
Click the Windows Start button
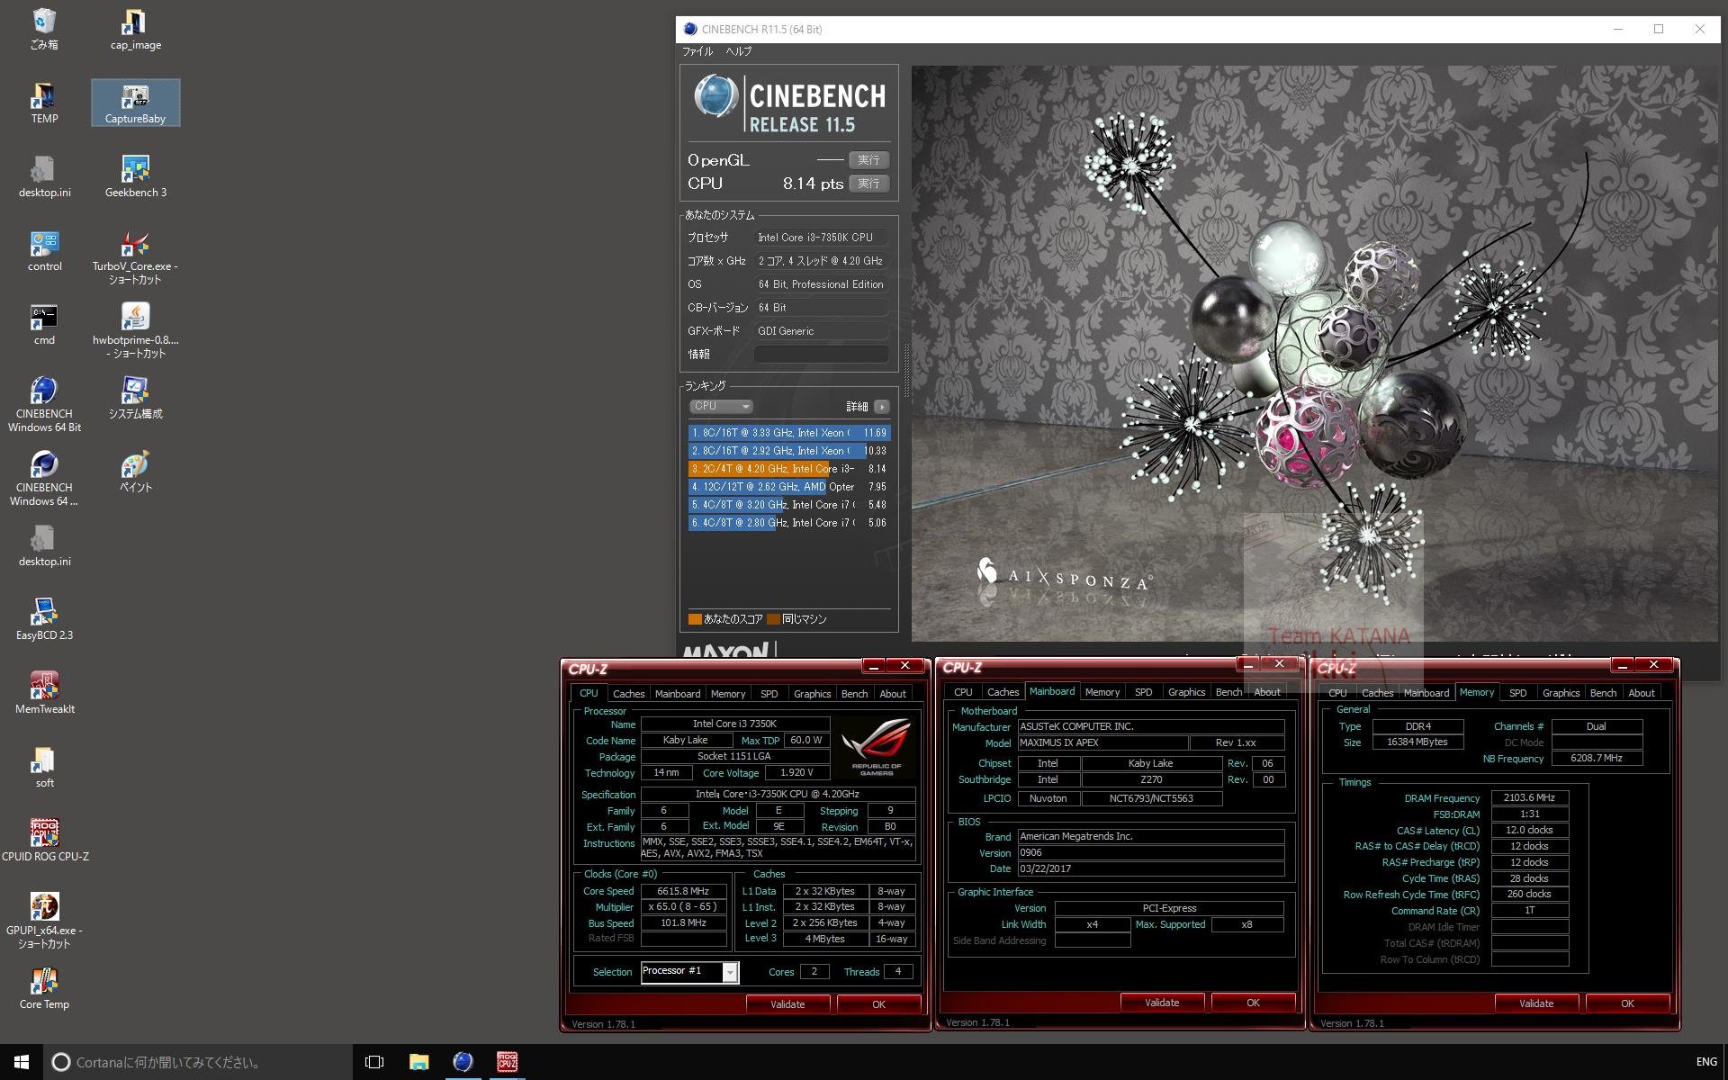coord(22,1062)
